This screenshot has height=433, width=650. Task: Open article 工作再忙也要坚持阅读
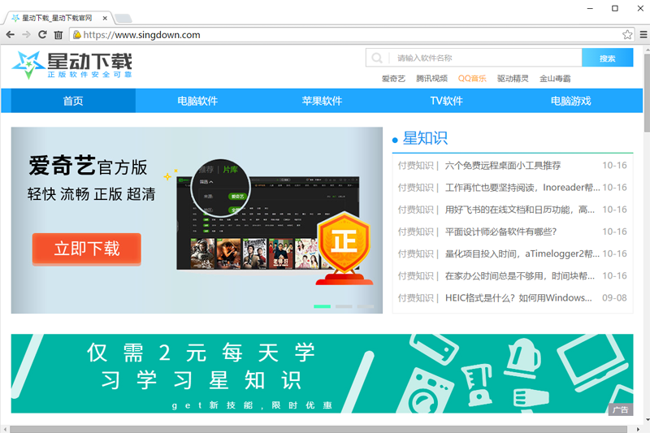[522, 188]
